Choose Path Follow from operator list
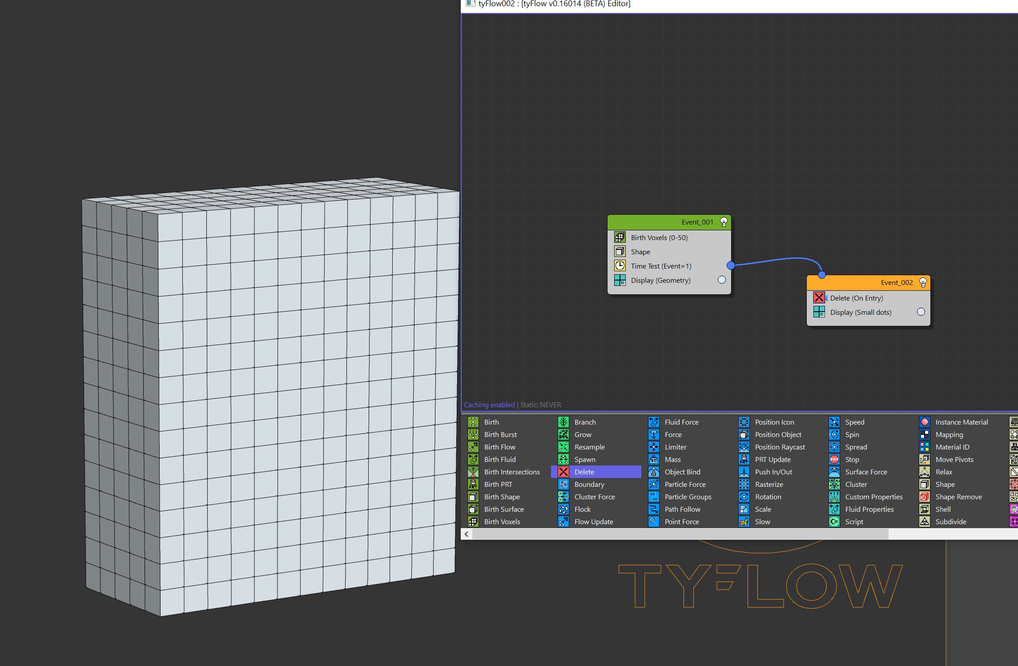1018x666 pixels. [683, 509]
